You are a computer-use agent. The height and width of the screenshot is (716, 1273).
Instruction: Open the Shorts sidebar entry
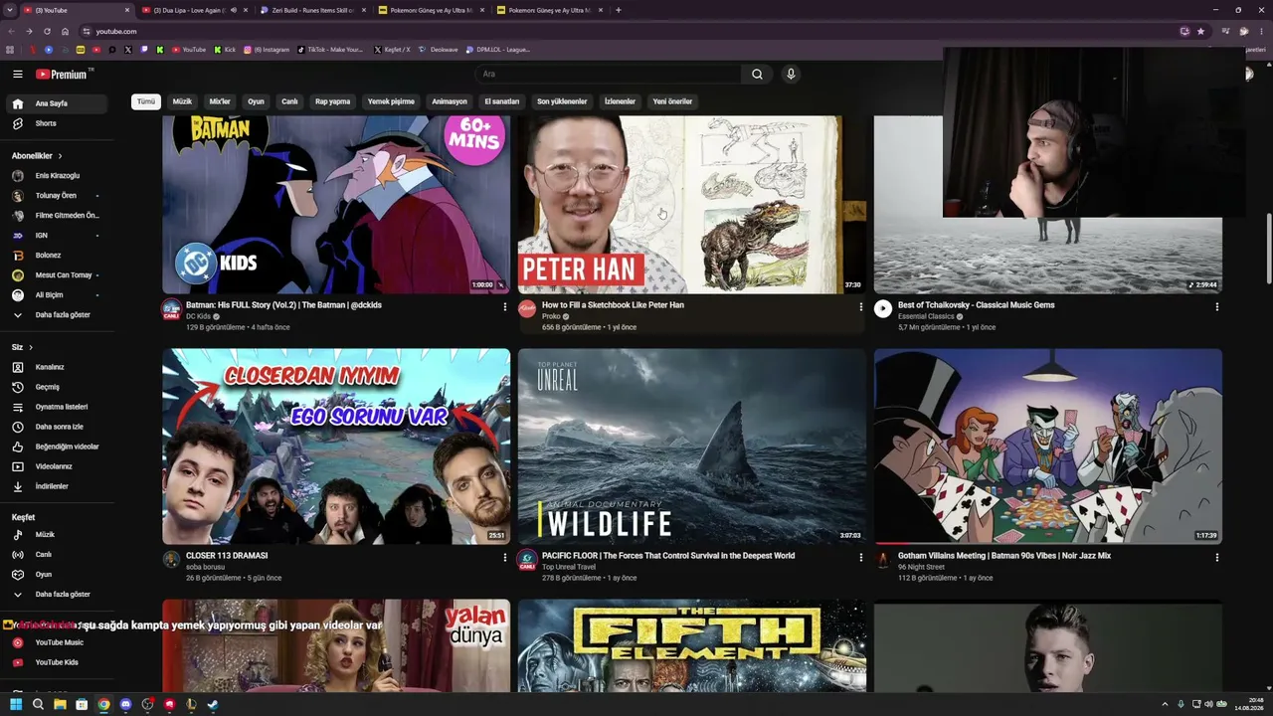[x=58, y=123]
